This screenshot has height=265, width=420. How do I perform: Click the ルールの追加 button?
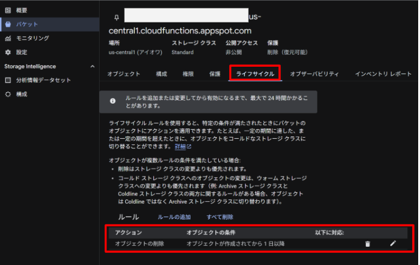(174, 217)
